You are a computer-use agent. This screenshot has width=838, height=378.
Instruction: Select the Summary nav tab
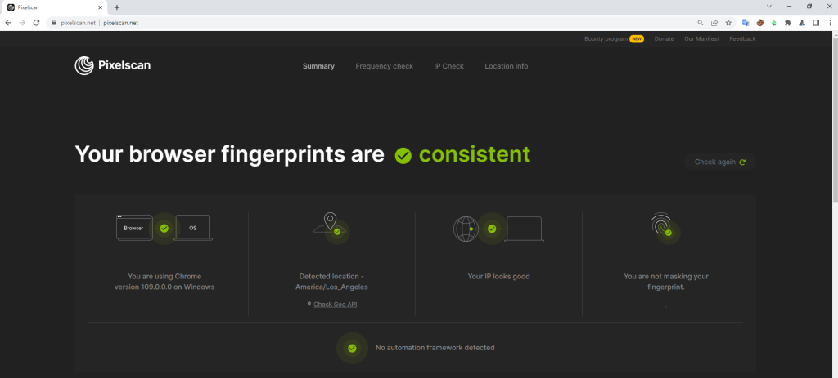click(318, 66)
